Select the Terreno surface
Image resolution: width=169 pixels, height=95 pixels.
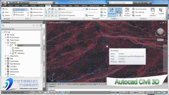click(20, 45)
